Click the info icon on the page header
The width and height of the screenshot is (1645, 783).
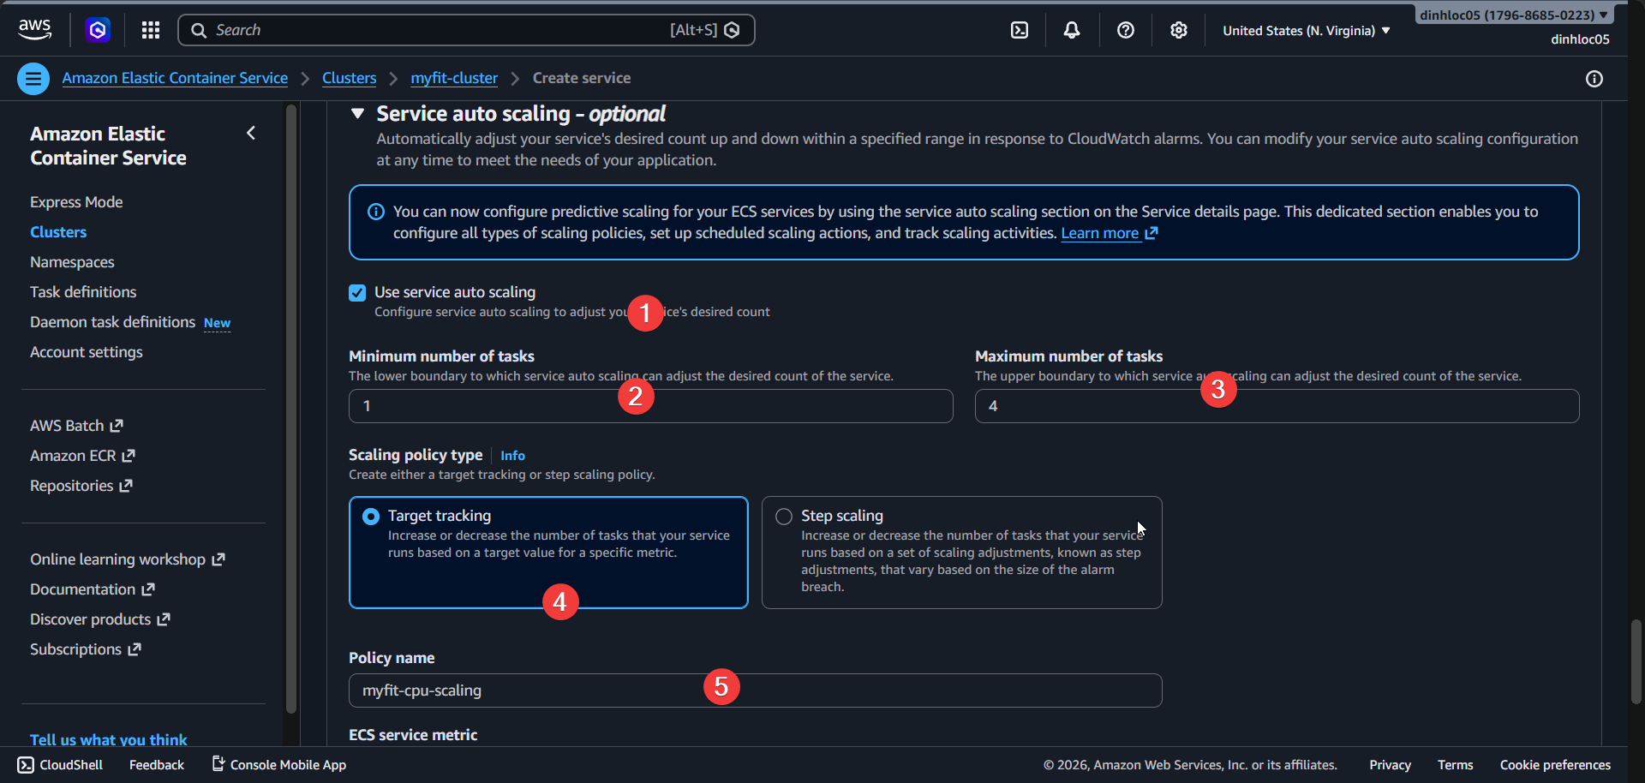click(1594, 79)
